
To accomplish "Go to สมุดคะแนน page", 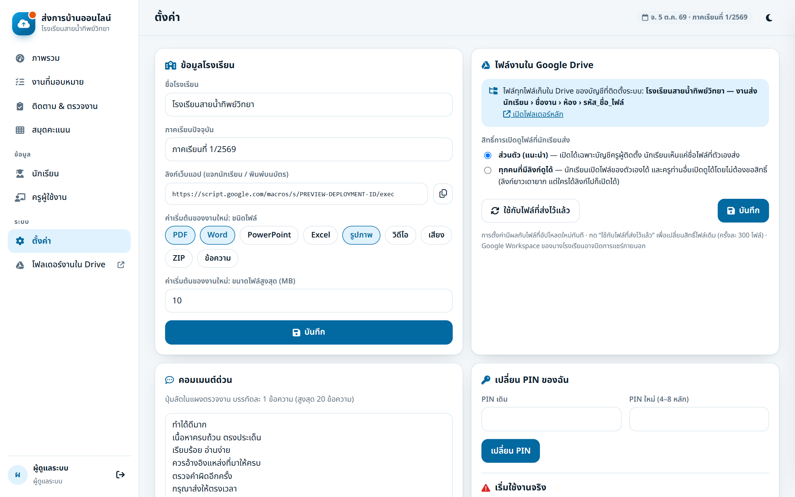I will (x=69, y=130).
